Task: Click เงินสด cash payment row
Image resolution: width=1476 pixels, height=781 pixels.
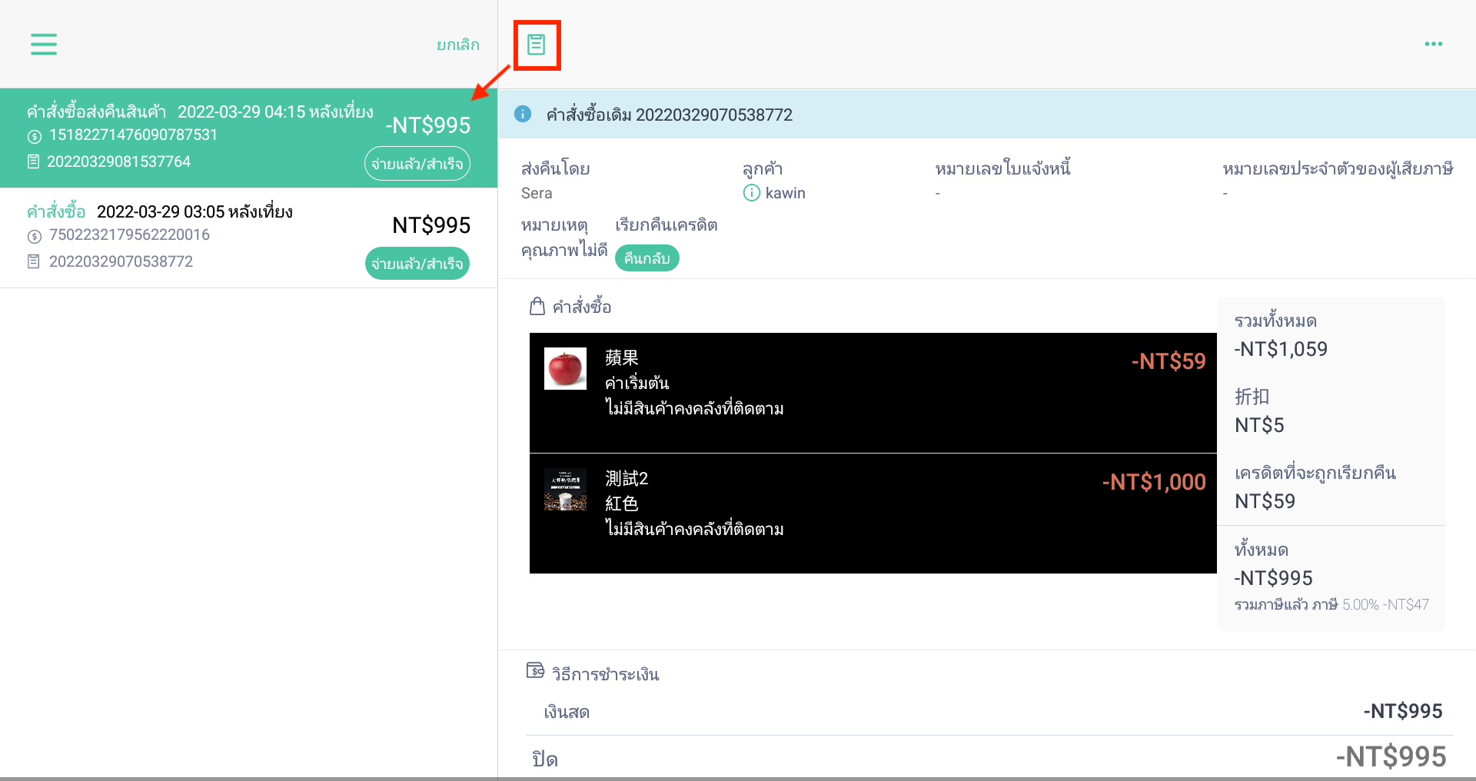Action: (990, 712)
